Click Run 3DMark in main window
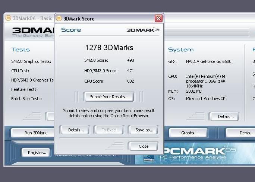Image resolution: width=255 pixels, height=182 pixels. click(x=33, y=133)
